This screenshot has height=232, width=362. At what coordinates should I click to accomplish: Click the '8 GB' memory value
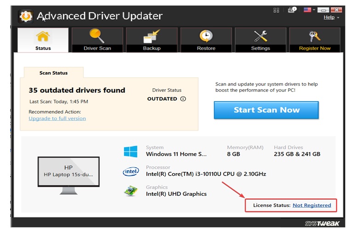[233, 154]
